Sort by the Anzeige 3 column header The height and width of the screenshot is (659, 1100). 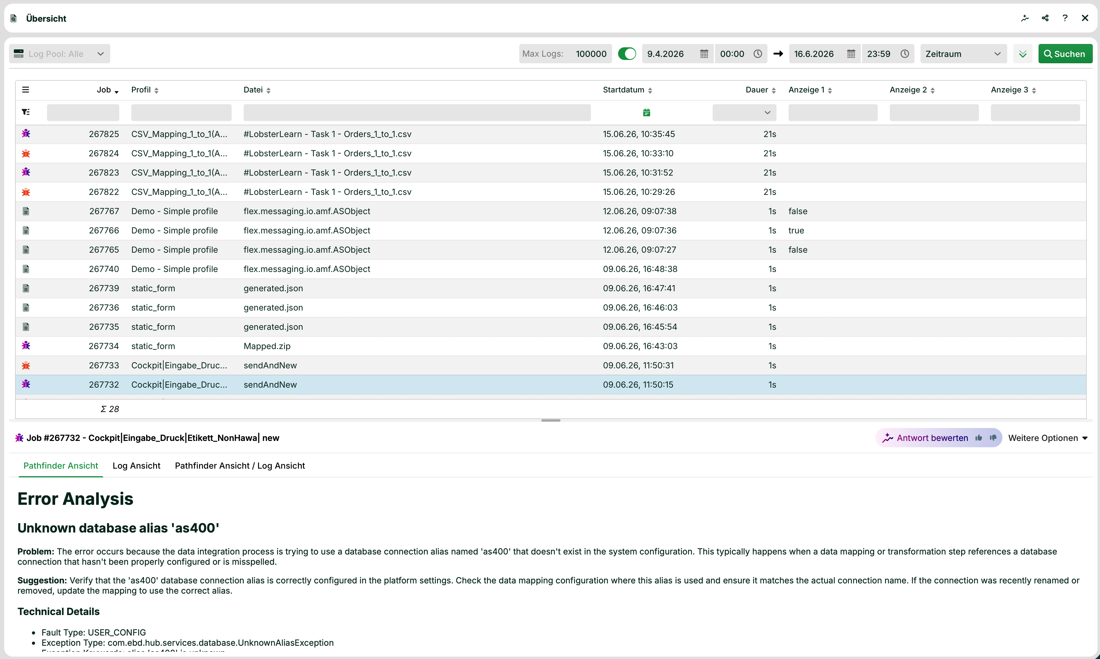1013,90
